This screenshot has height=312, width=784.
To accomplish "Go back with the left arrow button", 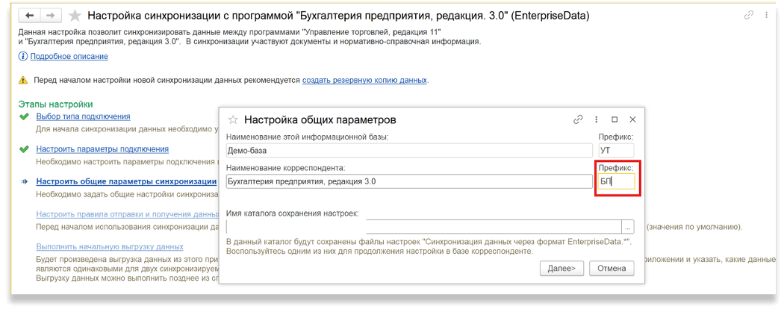I will tap(30, 16).
